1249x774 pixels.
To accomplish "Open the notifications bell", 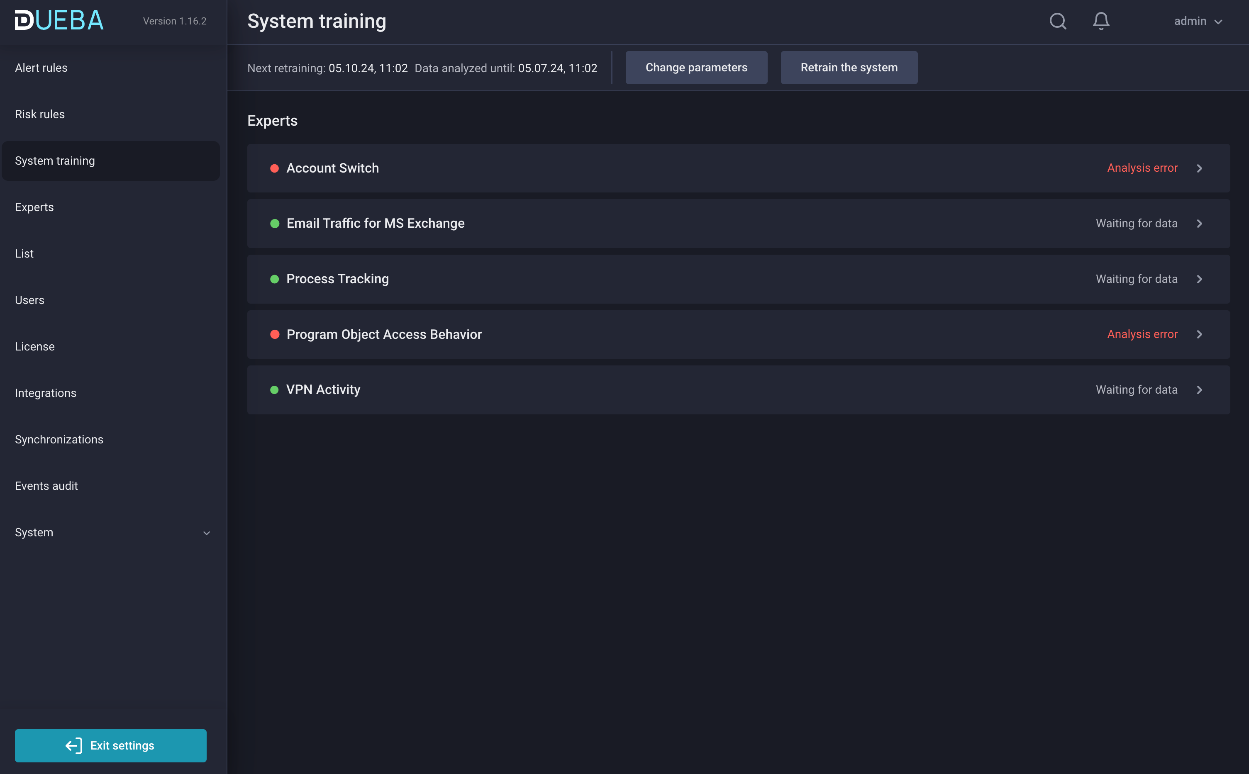I will pyautogui.click(x=1100, y=21).
